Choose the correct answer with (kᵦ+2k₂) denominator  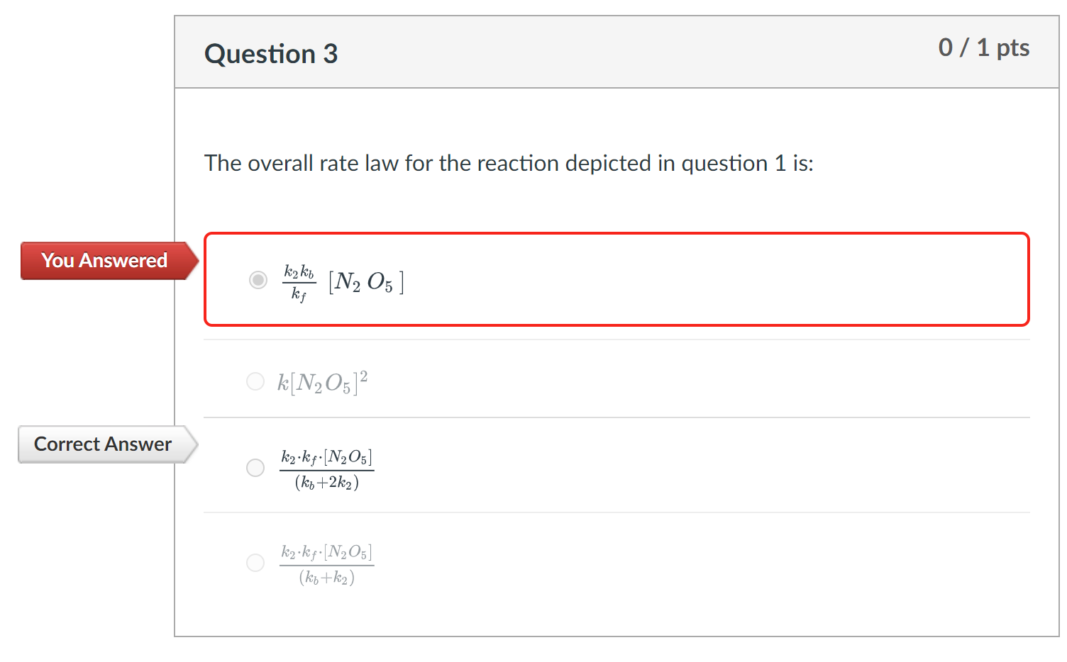[x=255, y=468]
